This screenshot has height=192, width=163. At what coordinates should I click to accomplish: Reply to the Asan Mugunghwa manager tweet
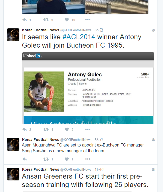25,159
